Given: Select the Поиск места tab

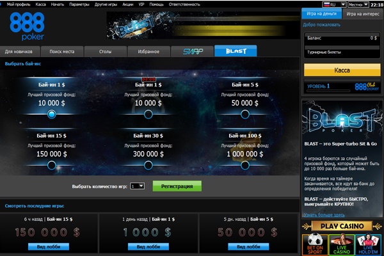Looking at the screenshot, I should pos(62,52).
